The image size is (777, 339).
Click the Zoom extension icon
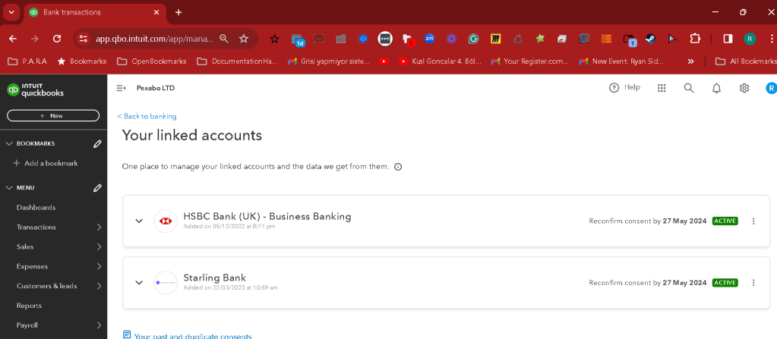pyautogui.click(x=429, y=39)
